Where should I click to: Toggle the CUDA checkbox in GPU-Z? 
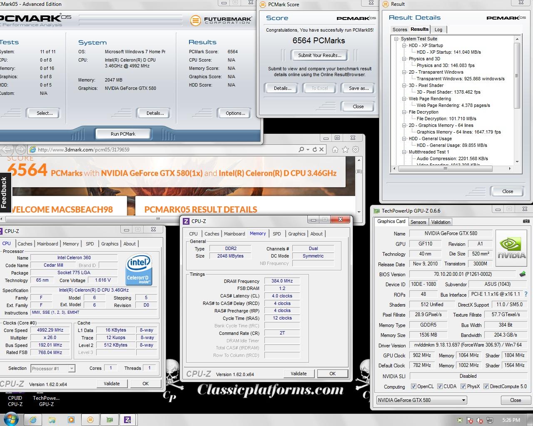pos(440,386)
